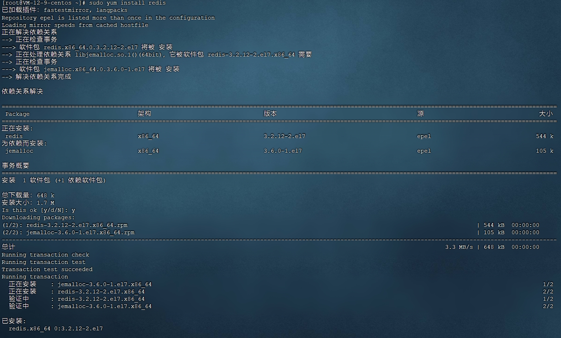Screen dimensions: 561x338
Task: Click 'Transaction test succeeded' line
Action: coord(47,269)
